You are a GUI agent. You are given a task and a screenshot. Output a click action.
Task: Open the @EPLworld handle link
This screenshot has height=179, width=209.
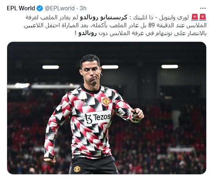pos(60,8)
